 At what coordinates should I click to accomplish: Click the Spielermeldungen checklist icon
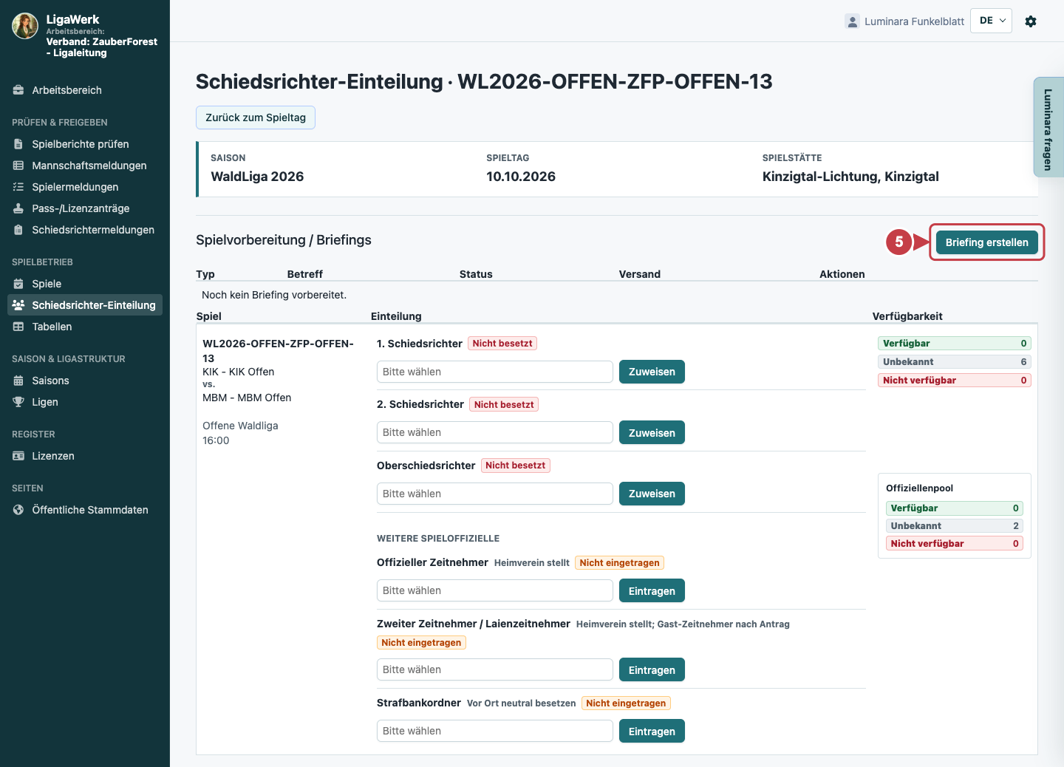click(x=18, y=187)
